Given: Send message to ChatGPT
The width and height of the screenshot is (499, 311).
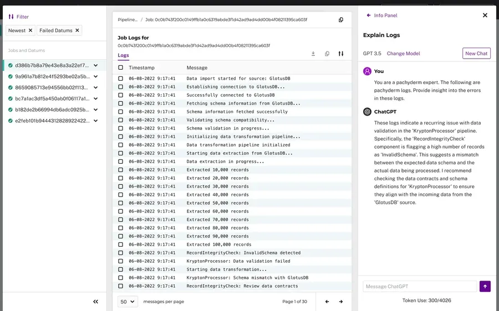Looking at the screenshot, I should [x=485, y=286].
